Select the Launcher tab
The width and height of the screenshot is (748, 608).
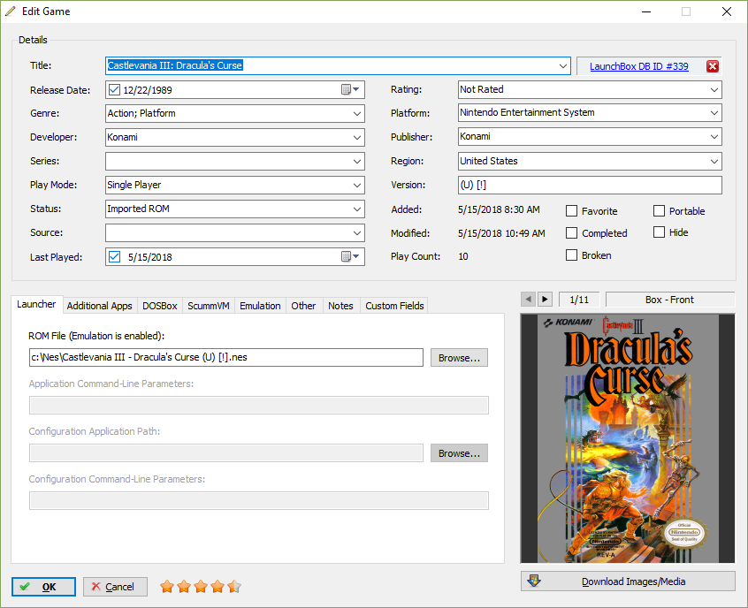pyautogui.click(x=37, y=304)
